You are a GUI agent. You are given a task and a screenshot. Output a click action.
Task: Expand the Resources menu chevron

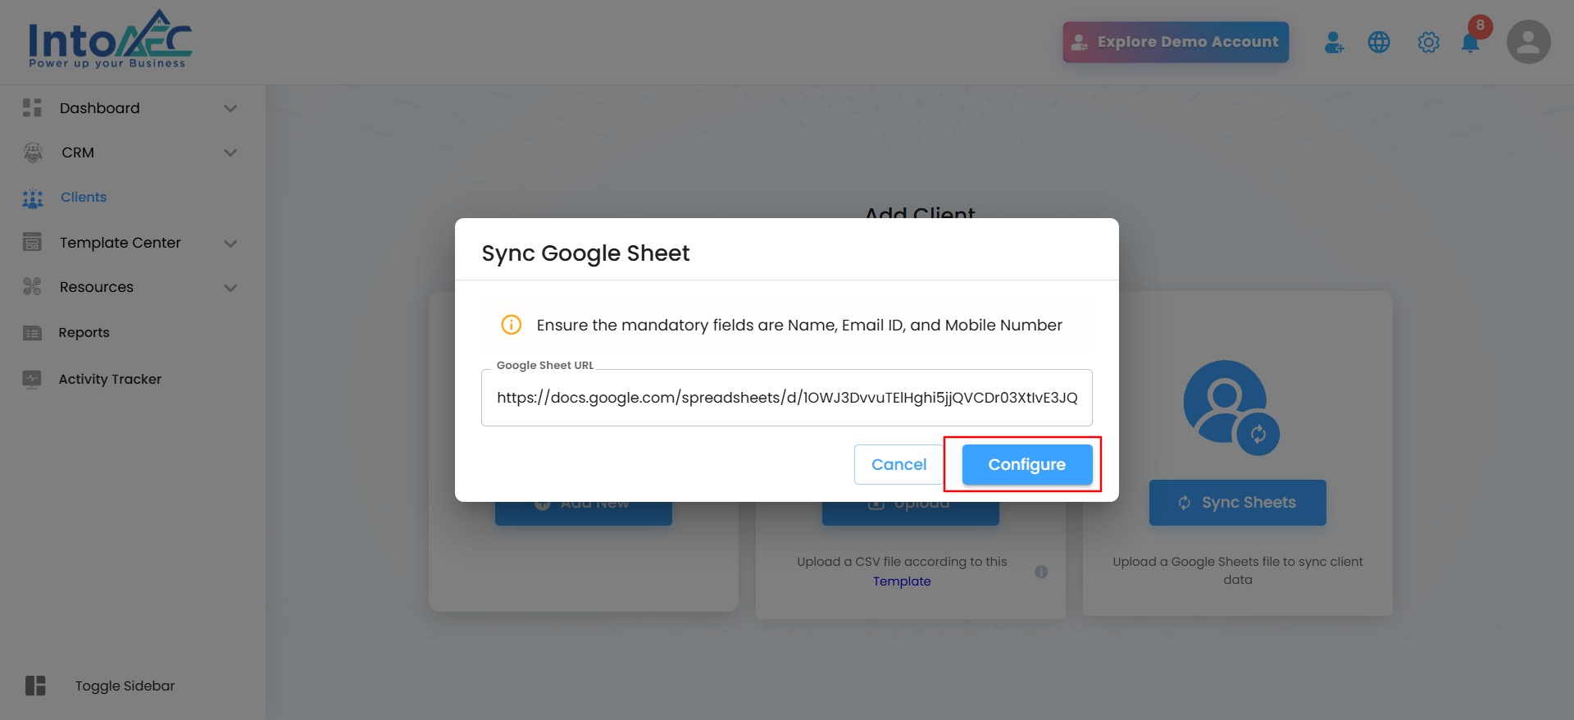pos(230,287)
